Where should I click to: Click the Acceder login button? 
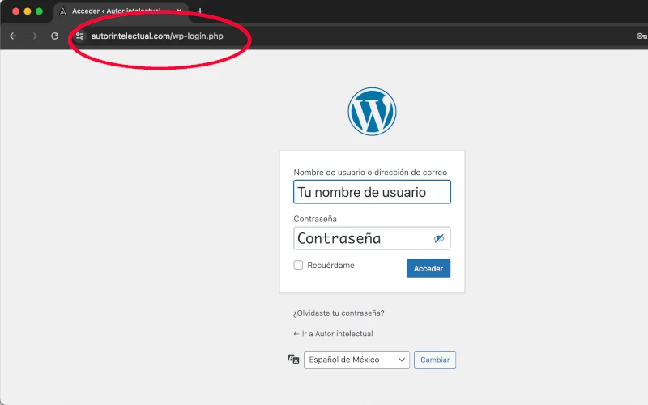coord(428,268)
